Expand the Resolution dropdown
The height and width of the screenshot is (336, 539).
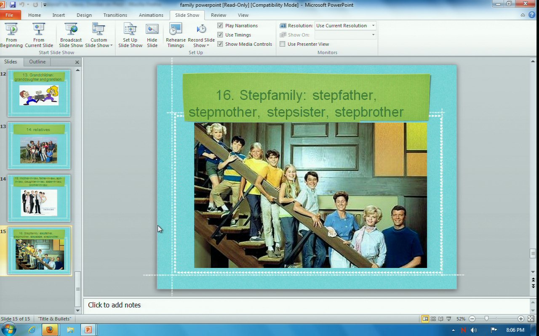pyautogui.click(x=373, y=26)
